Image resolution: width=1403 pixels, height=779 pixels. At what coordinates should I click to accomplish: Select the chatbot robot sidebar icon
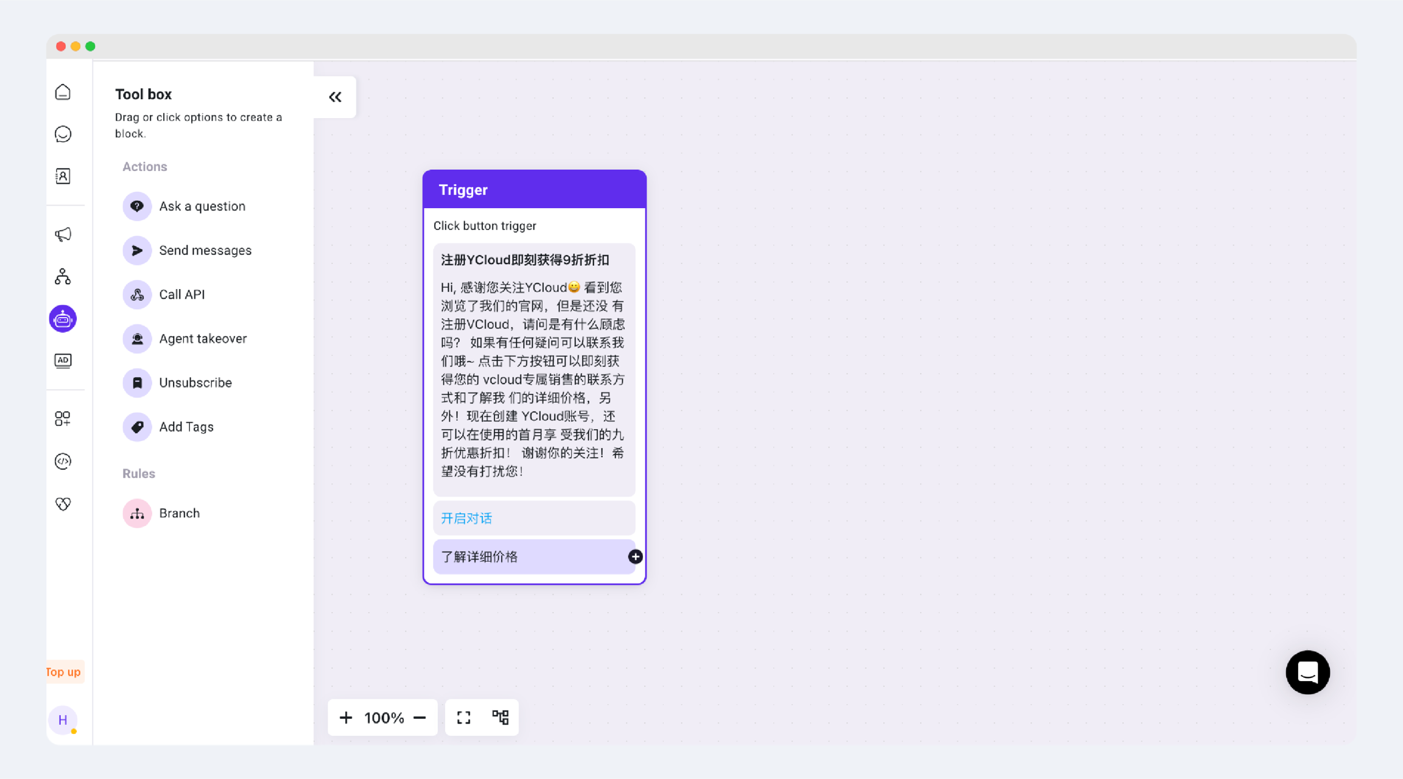coord(63,319)
